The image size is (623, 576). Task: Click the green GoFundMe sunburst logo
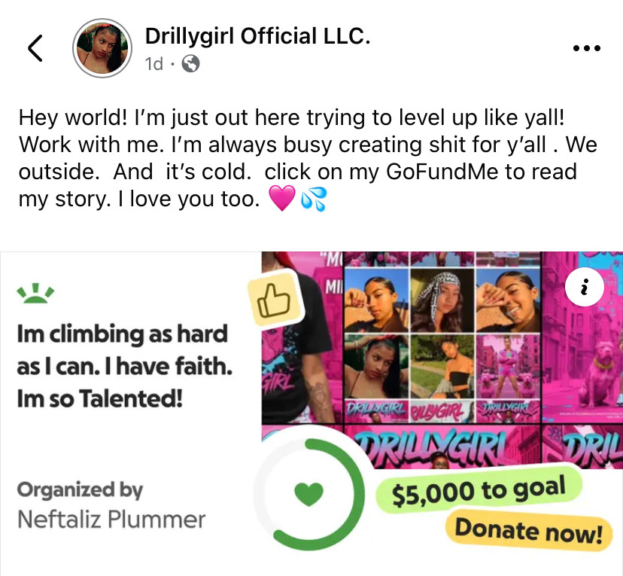click(x=36, y=293)
